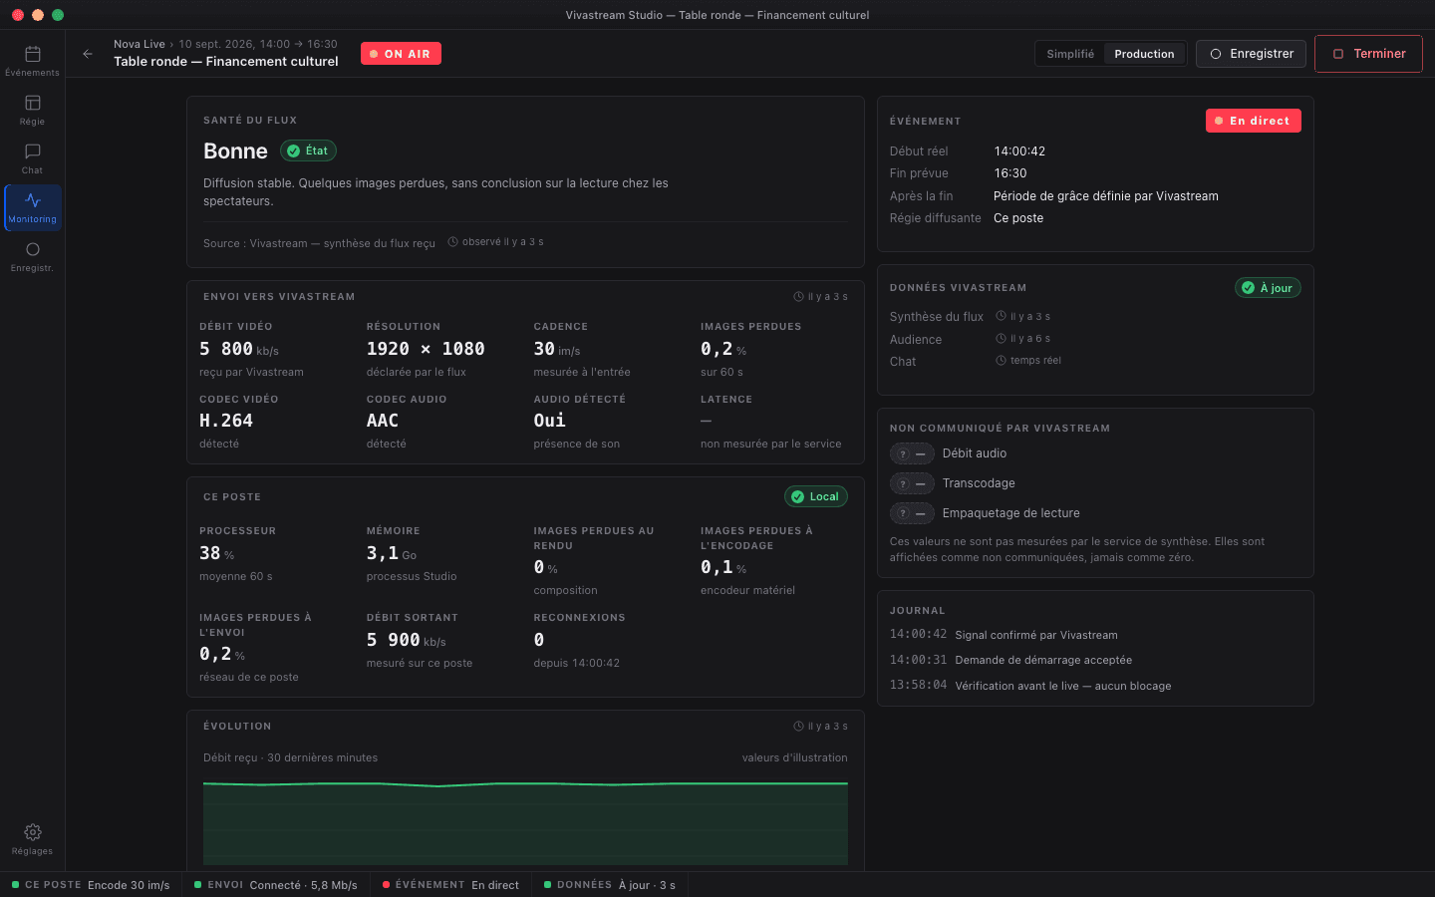Click the Enregistrer button
The width and height of the screenshot is (1435, 897).
pos(1252,54)
